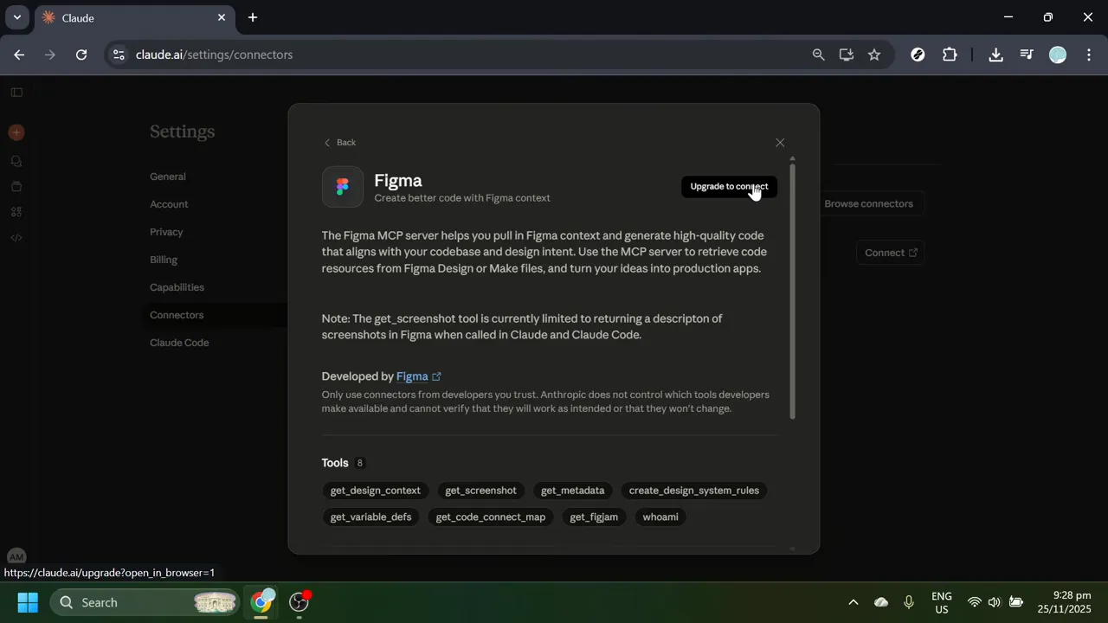Click Upgrade to connect button
Screen dimensions: 1108x623
[x=729, y=187]
